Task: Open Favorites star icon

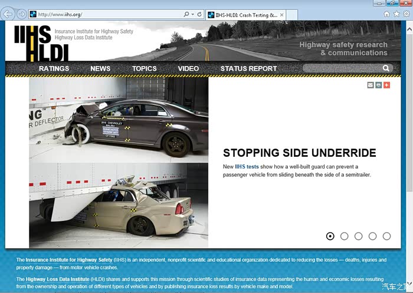Action: click(396, 14)
